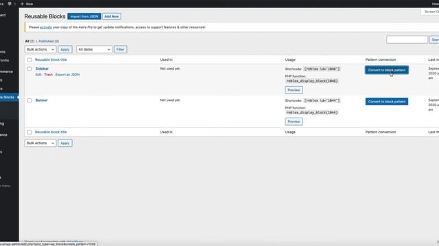Open the highlighted Blocks item in sidebar menu
Image resolution: width=439 pixels, height=246 pixels.
point(9,97)
